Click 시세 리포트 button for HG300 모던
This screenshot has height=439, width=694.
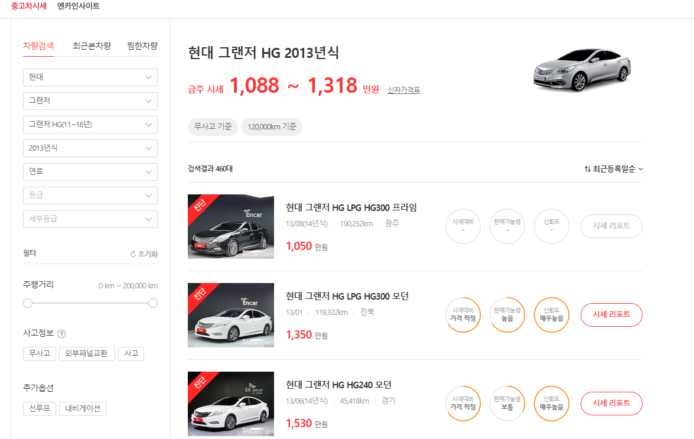pos(611,315)
